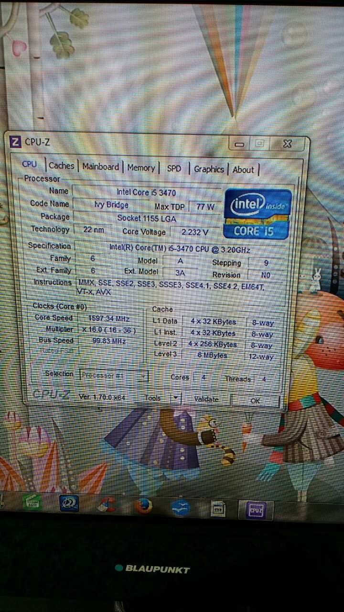Screen dimensions: 344x612
Task: Click the '6 MBytes' Level 3 cache value
Action: point(212,355)
